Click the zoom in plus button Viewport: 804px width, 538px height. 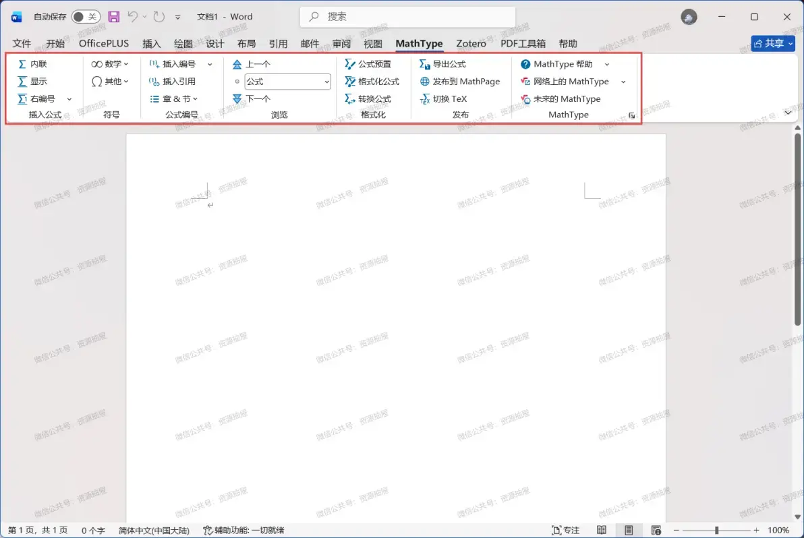point(756,531)
